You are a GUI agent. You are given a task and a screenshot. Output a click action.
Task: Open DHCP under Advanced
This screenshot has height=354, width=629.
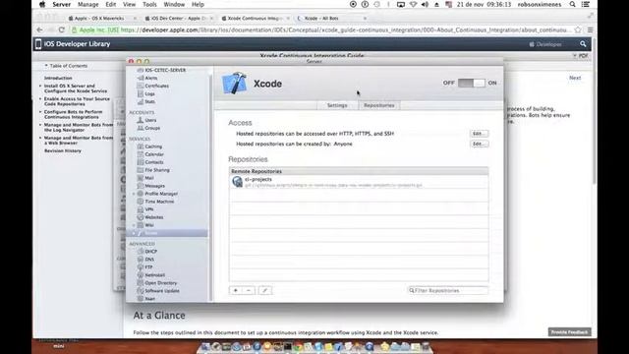pyautogui.click(x=150, y=252)
